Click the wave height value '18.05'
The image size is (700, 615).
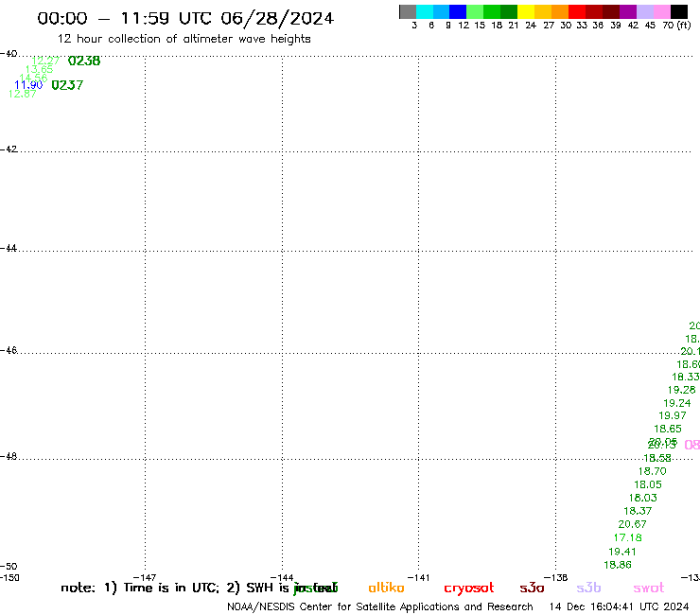click(648, 484)
